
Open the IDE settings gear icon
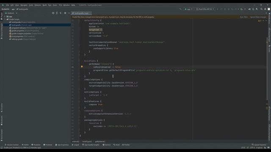click(x=265, y=9)
